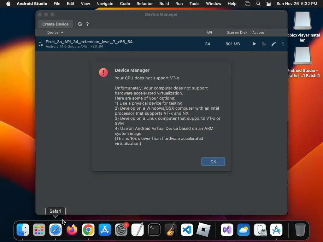Image resolution: width=323 pixels, height=242 pixels.
Task: Open the Pixel_3a AVD folder on disk
Action: coord(264,44)
